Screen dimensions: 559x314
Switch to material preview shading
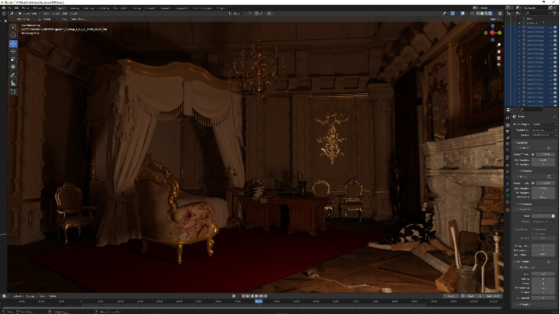(487, 14)
